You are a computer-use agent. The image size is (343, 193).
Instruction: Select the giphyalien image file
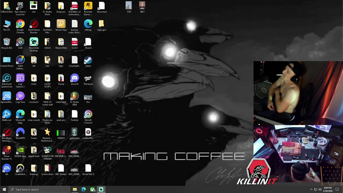74,134
